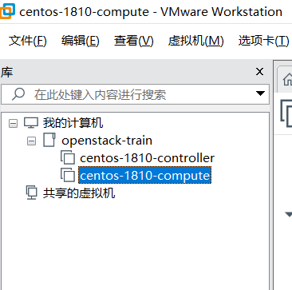
Task: Click the search magnifier icon in library
Action: pos(18,94)
